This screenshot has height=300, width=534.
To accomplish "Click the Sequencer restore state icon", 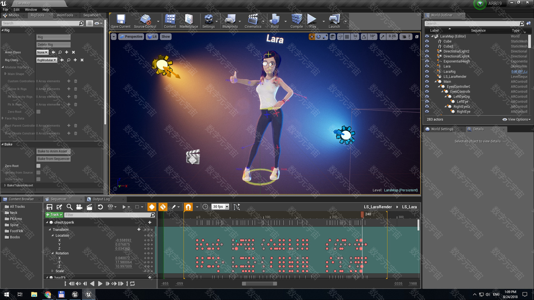I will coord(100,207).
